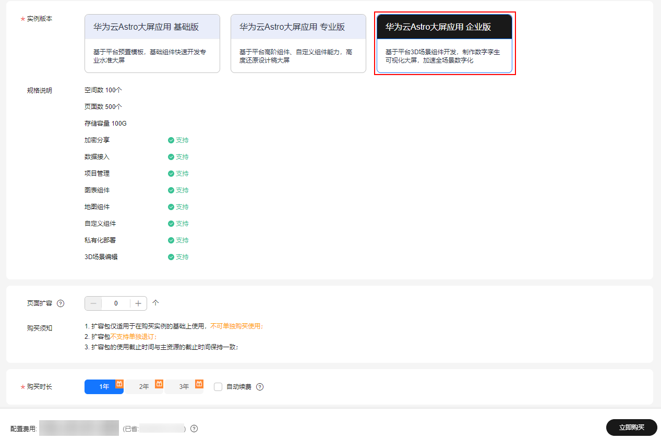
Task: Click the 购买时长 field label
Action: coord(40,387)
